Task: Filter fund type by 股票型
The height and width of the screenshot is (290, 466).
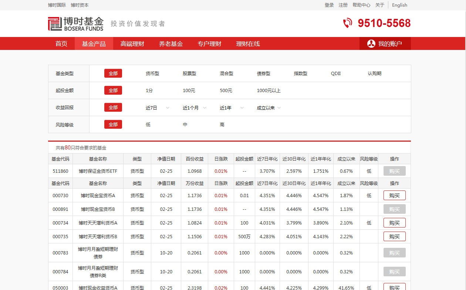Action: pos(189,74)
